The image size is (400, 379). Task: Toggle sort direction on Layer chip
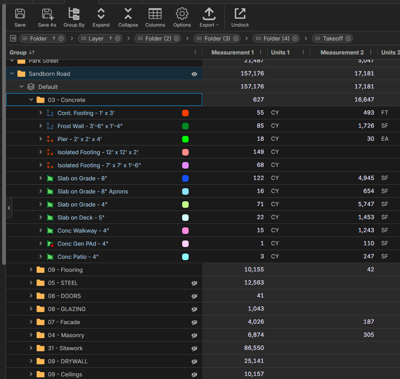pyautogui.click(x=111, y=38)
